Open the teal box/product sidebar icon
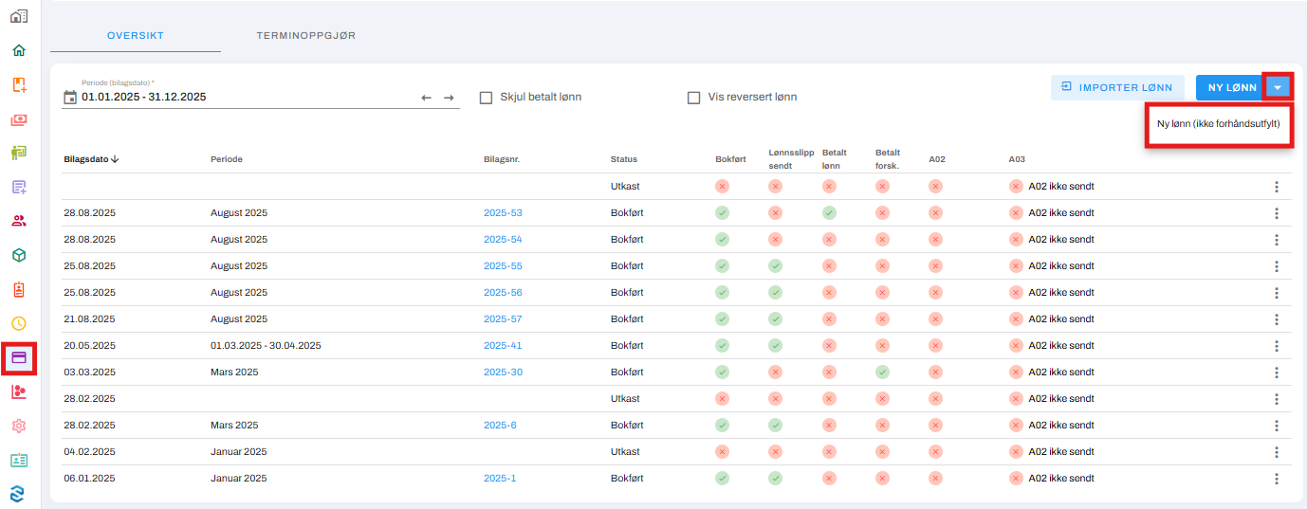This screenshot has width=1307, height=509. coord(19,255)
